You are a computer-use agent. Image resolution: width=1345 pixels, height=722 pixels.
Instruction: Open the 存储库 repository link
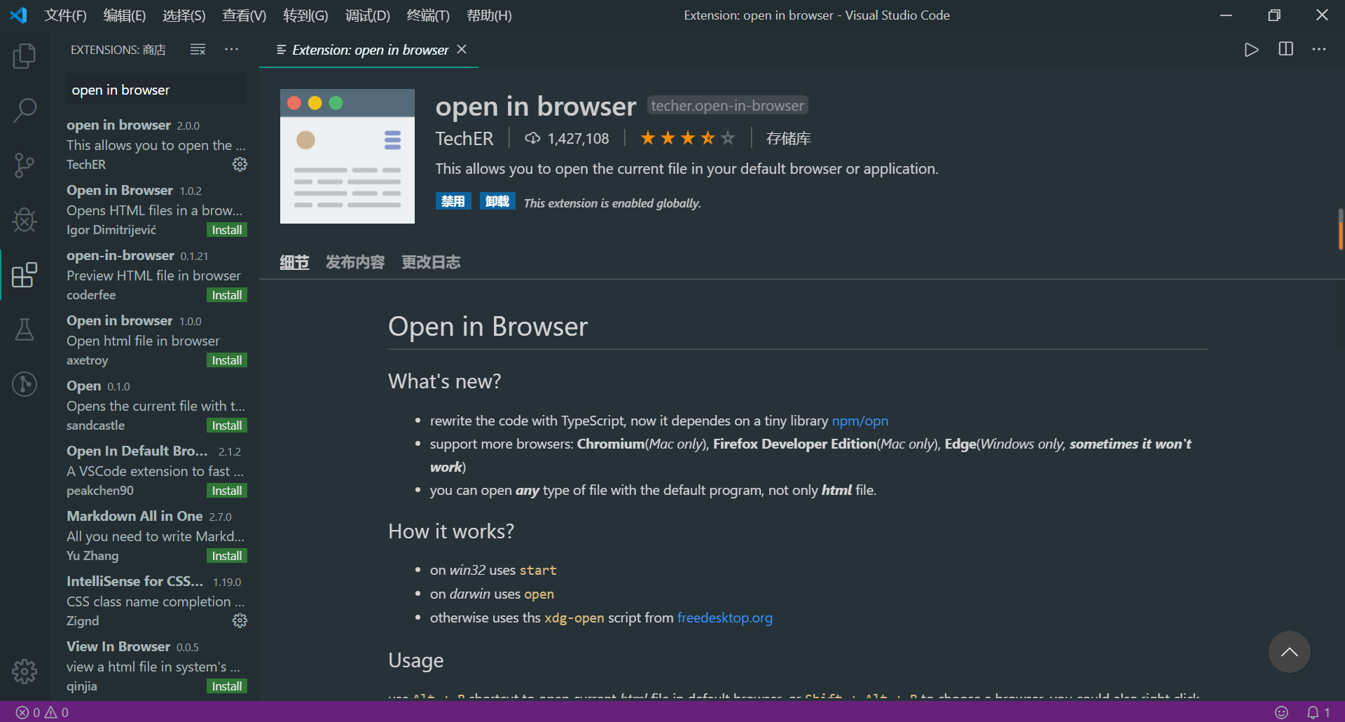point(788,139)
